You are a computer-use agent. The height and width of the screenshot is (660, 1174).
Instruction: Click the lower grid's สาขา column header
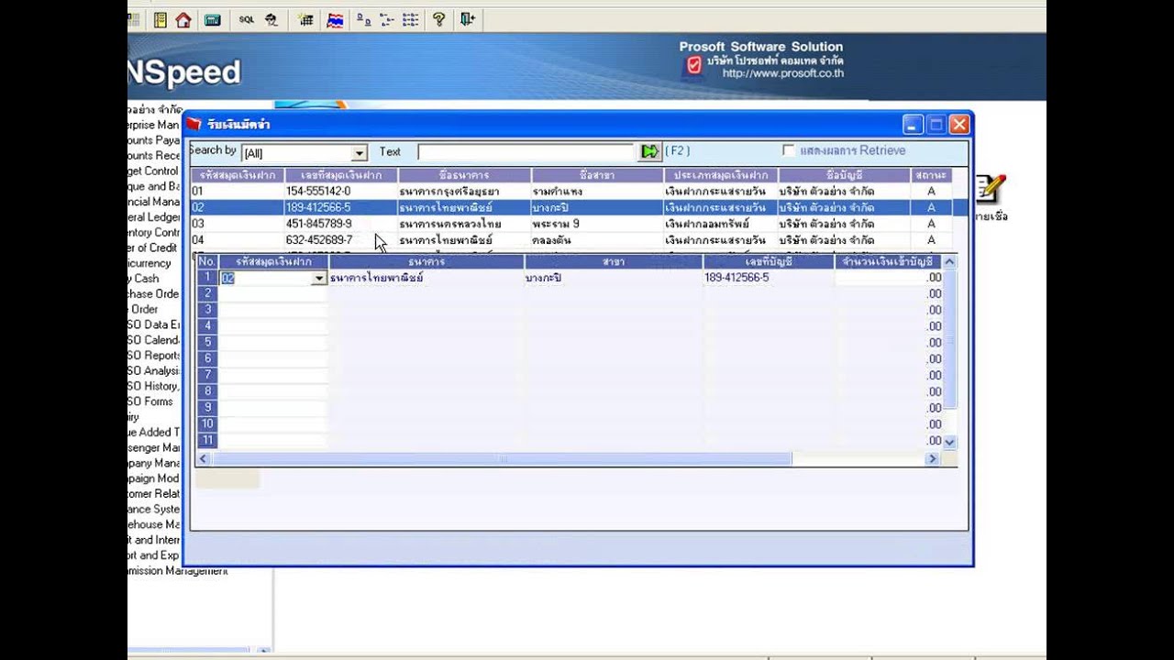[614, 262]
